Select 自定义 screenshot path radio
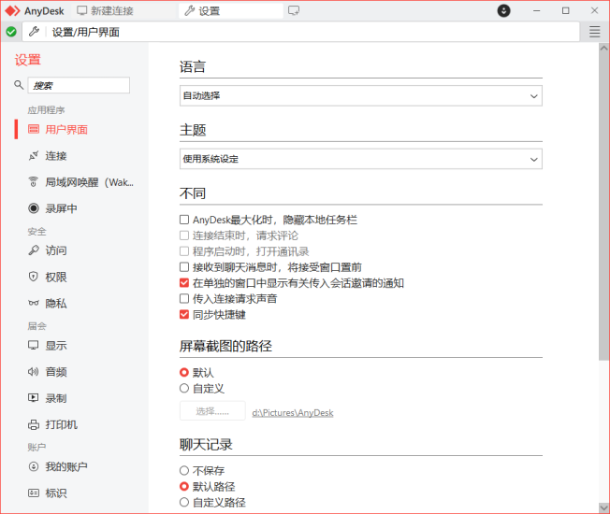Viewport: 610px width, 514px height. (x=184, y=388)
